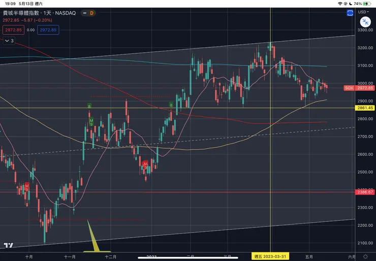Click the 0.00 spread value

(30, 30)
